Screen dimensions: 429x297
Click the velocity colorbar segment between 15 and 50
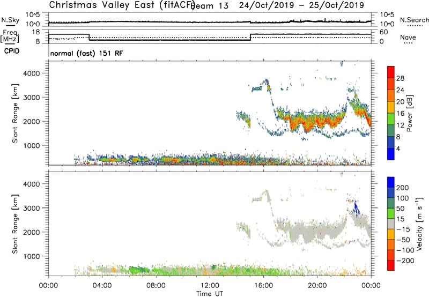coord(391,213)
